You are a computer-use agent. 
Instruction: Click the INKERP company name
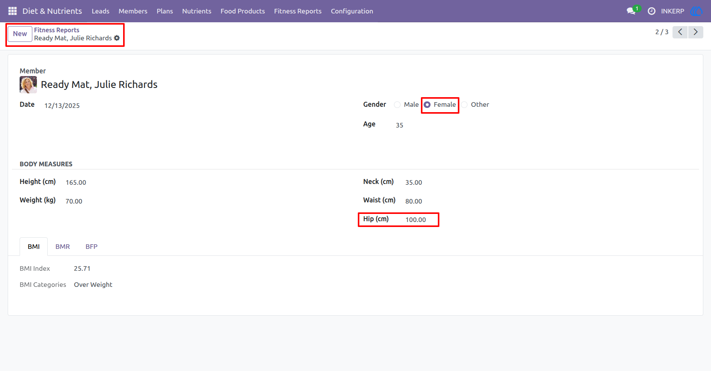(x=673, y=11)
